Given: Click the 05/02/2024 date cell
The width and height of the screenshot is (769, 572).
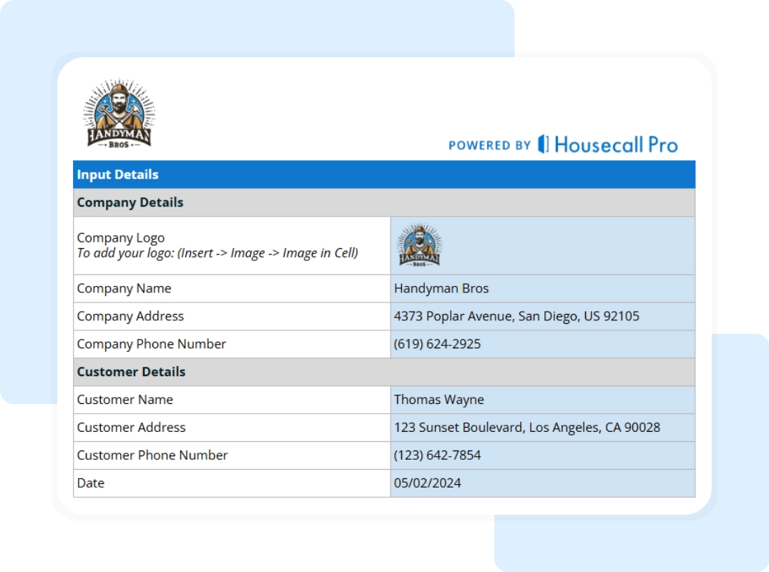Looking at the screenshot, I should [x=542, y=483].
